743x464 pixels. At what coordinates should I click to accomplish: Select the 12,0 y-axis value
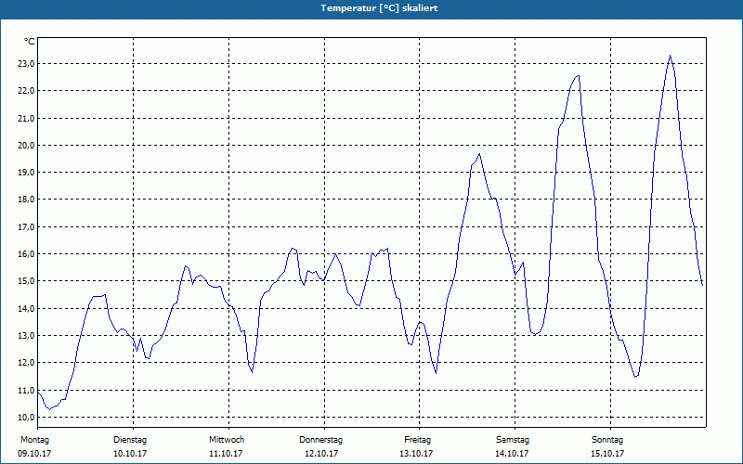pos(26,363)
